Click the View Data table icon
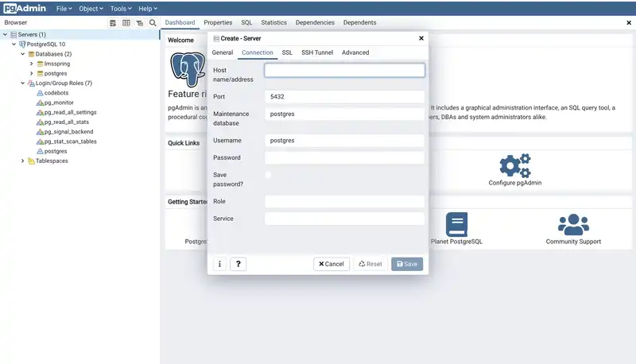Viewport: 636px width, 364px height. (126, 23)
